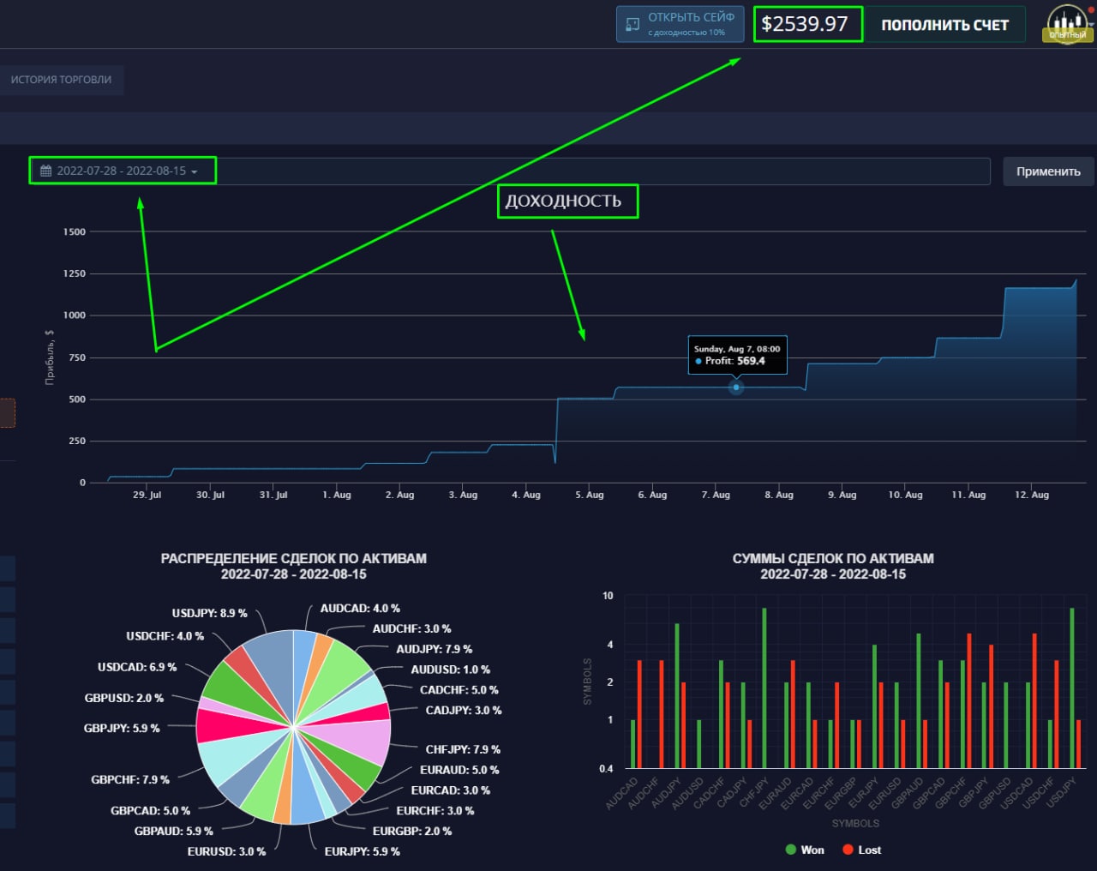Image resolution: width=1097 pixels, height=871 pixels.
Task: Click the $2539.97 account balance
Action: [x=805, y=24]
